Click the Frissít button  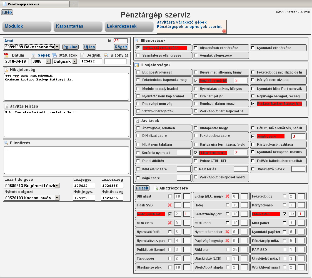coord(142,188)
